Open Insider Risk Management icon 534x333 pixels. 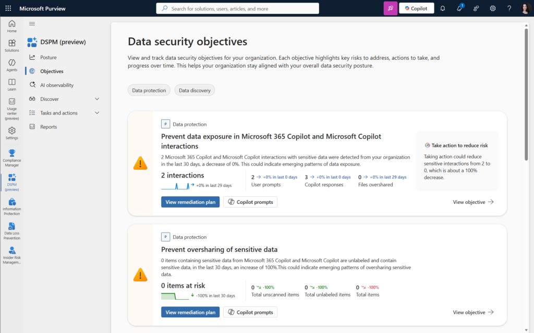[x=11, y=255]
